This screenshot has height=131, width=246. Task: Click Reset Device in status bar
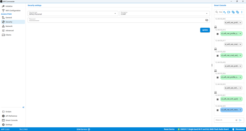[169, 129]
